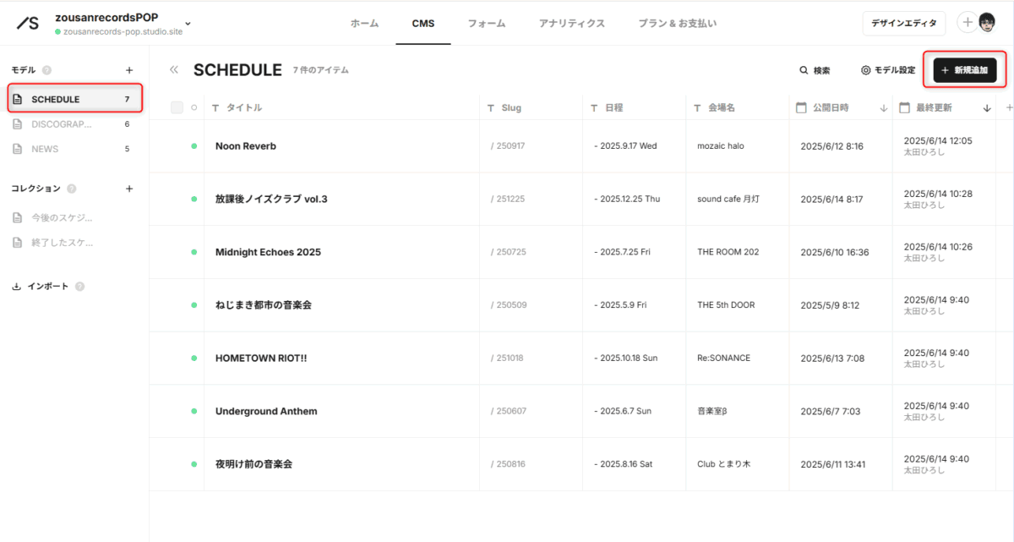Add a new model with plus icon

pyautogui.click(x=129, y=70)
